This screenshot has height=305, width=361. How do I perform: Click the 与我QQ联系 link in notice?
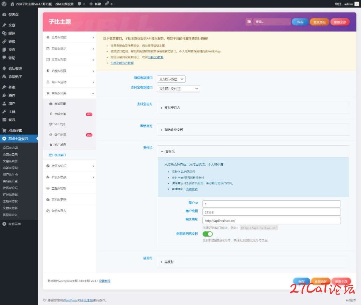click(x=155, y=57)
